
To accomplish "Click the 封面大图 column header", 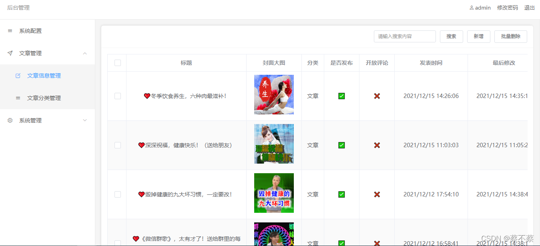I will [274, 63].
